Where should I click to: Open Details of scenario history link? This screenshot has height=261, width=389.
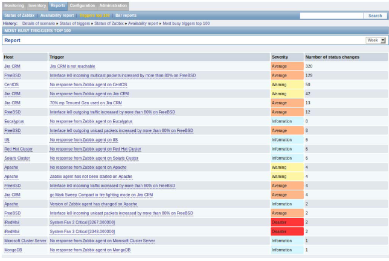pyautogui.click(x=39, y=24)
